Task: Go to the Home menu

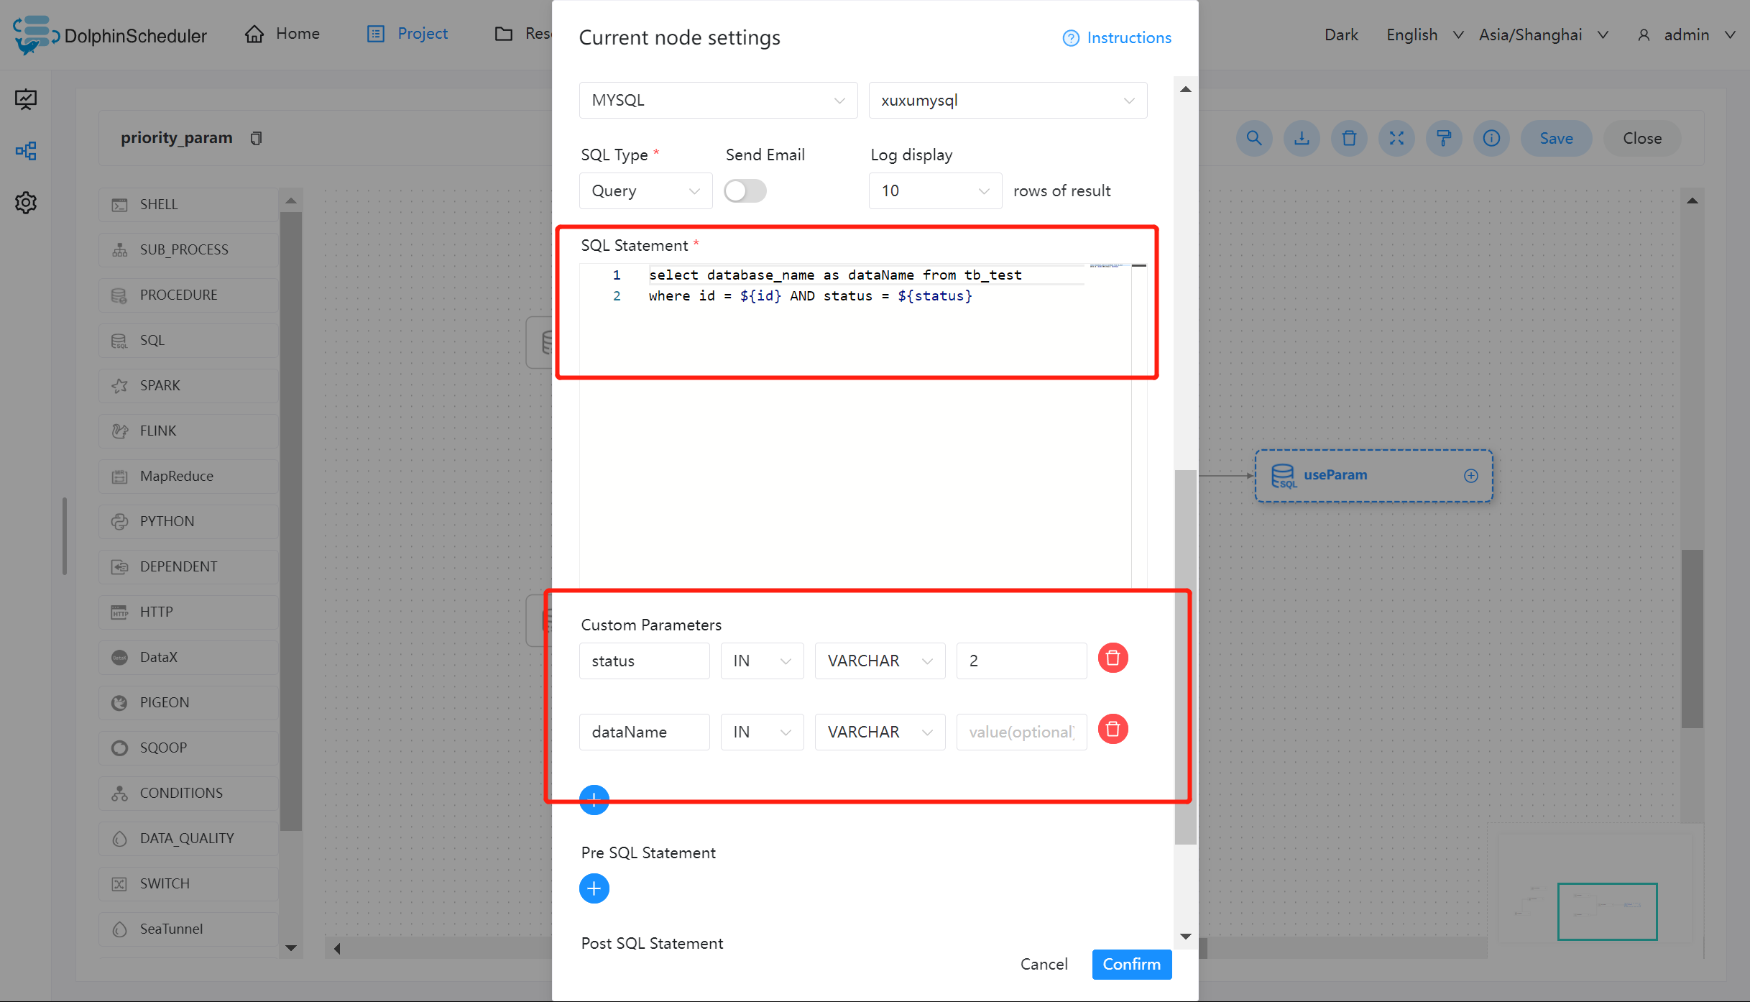Action: click(282, 34)
